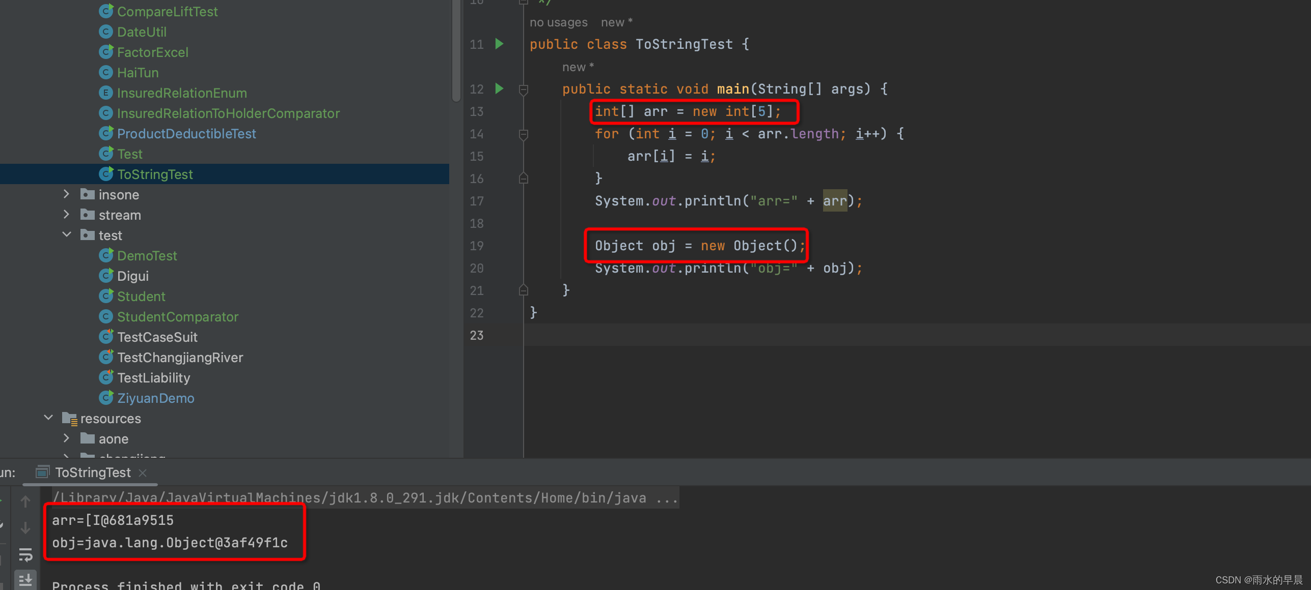Click run configuration icon on ToStringTest tab
Viewport: 1311px width, 590px height.
pyautogui.click(x=42, y=473)
